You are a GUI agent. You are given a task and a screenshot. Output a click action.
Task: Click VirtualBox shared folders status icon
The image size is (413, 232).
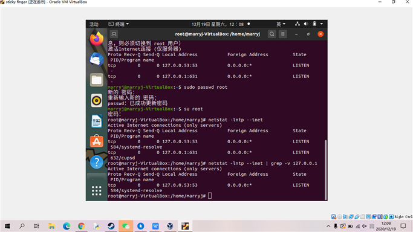(x=363, y=217)
